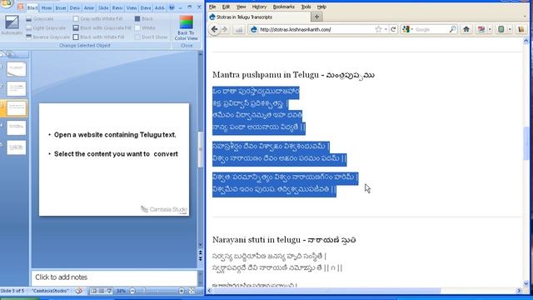Select slide 4 thumbnail in the slide panel
Image resolution: width=533 pixels, height=300 pixels.
[17, 127]
